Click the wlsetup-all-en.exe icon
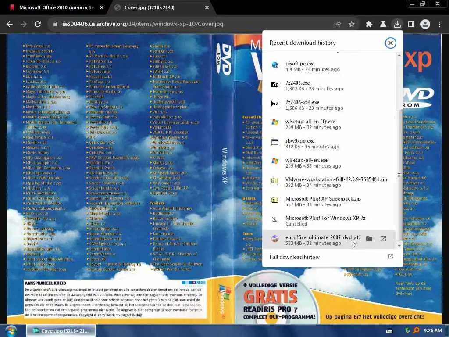This screenshot has height=337, width=449. (x=275, y=161)
